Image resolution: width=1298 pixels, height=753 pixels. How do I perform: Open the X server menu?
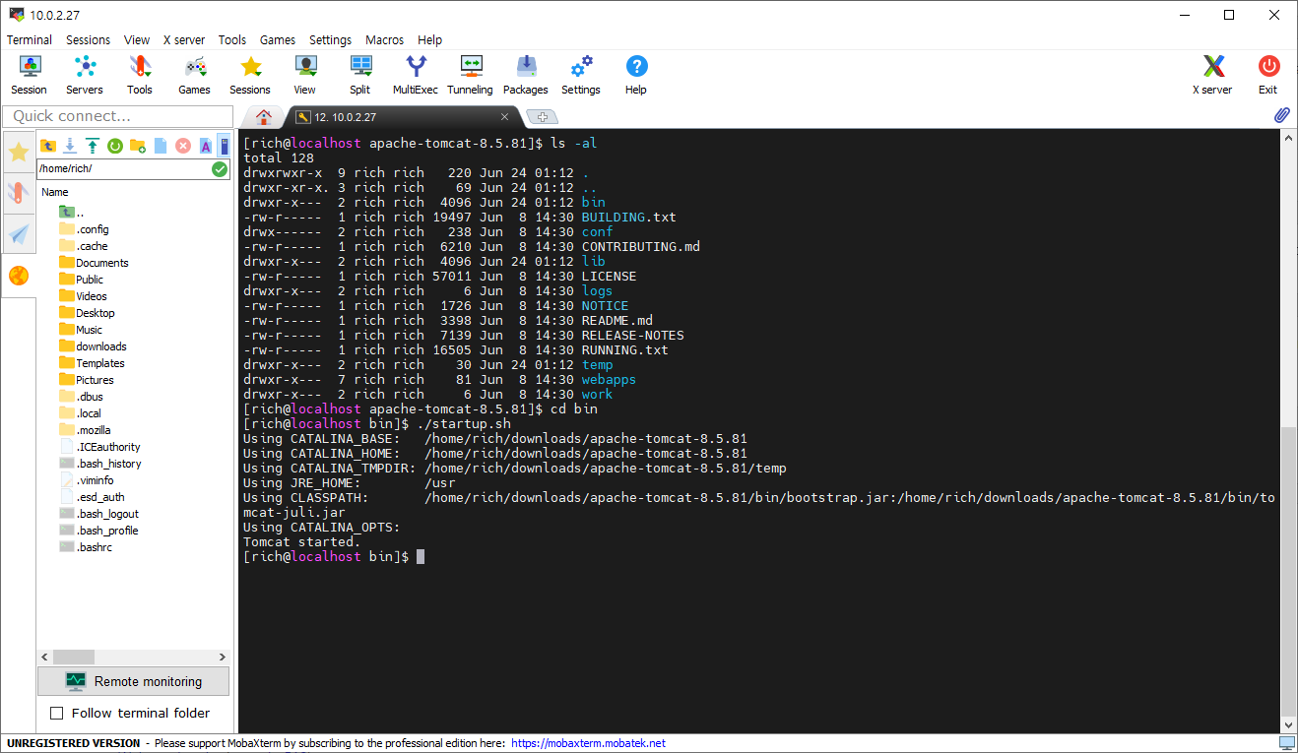pyautogui.click(x=184, y=40)
